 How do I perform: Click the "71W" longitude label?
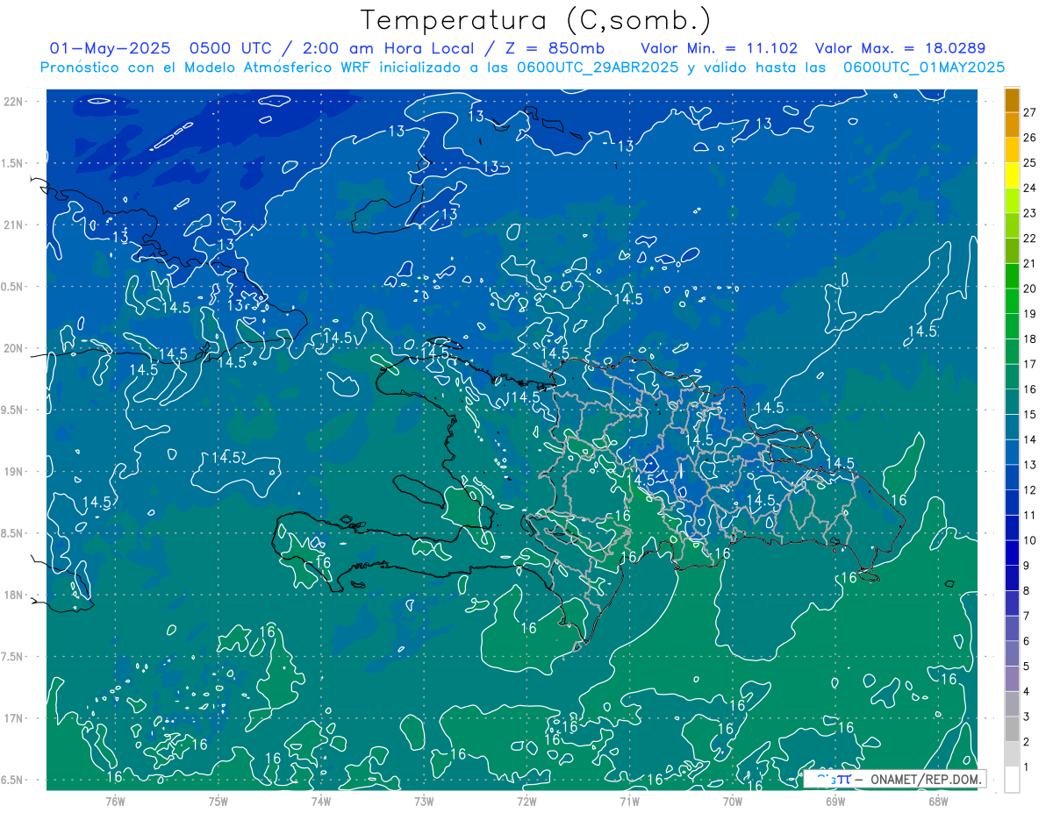(629, 801)
